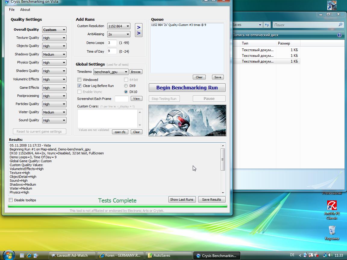Click the green benchmark progress bar

[117, 206]
